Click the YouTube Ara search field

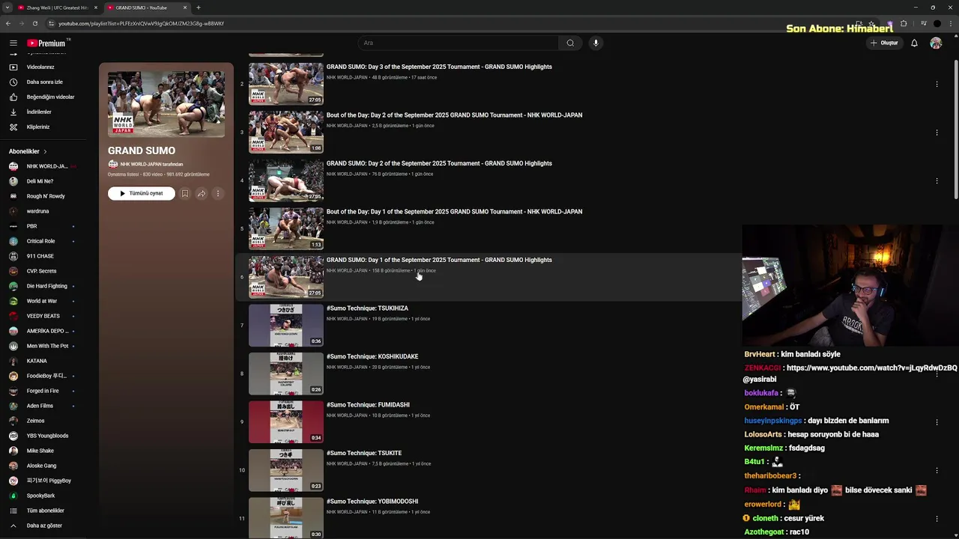click(x=459, y=43)
